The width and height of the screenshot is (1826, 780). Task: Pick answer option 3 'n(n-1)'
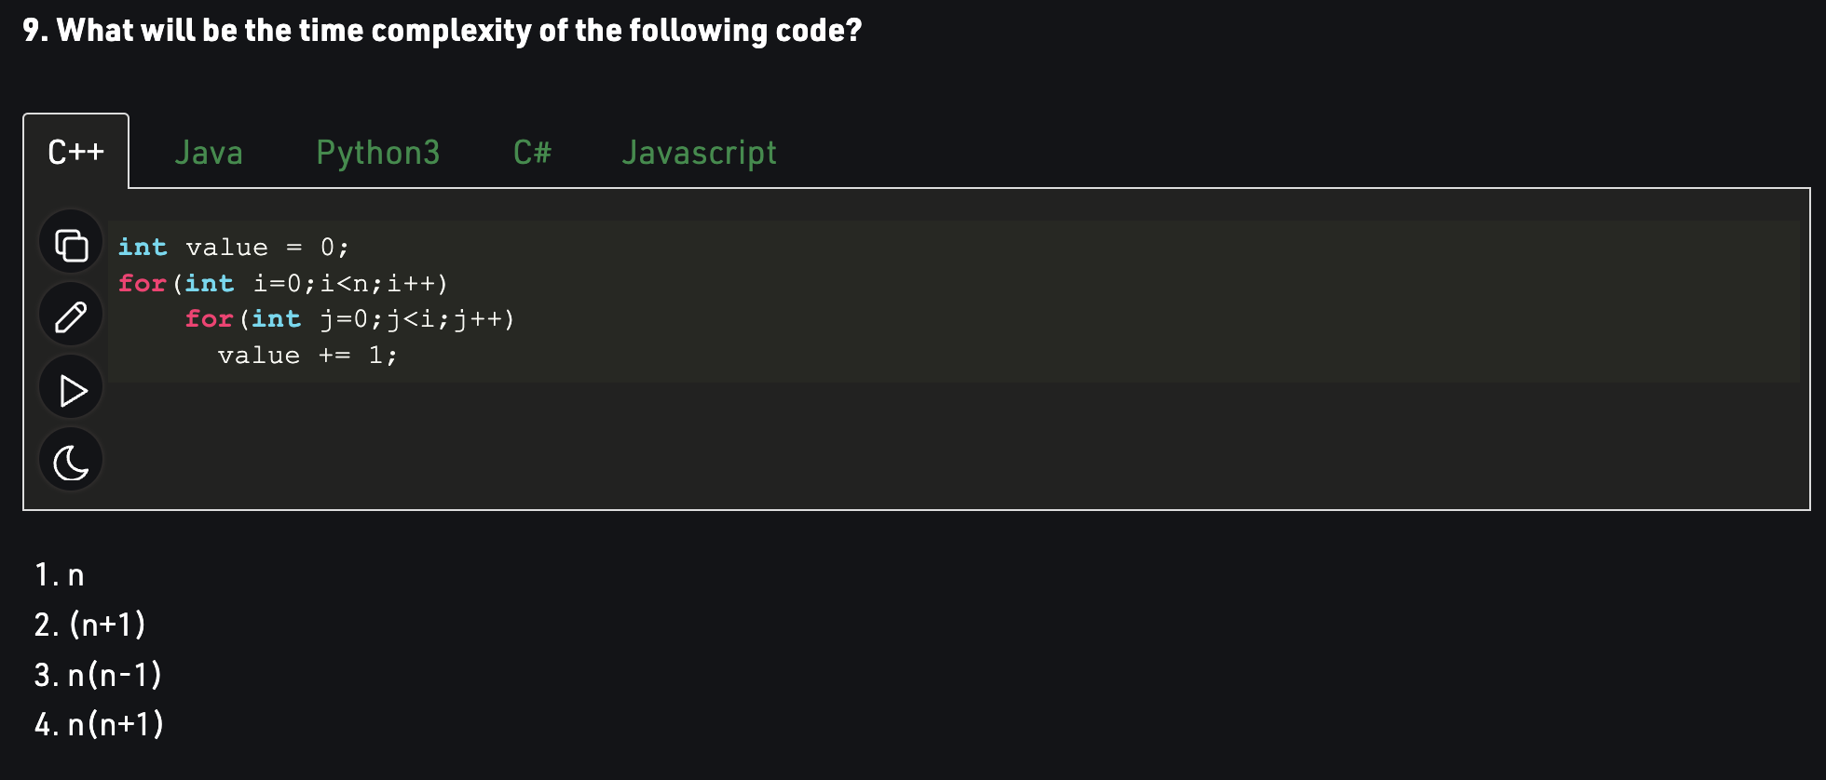[98, 675]
